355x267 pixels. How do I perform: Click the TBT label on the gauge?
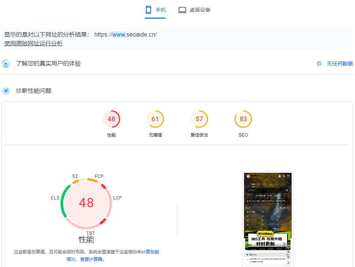click(x=90, y=233)
